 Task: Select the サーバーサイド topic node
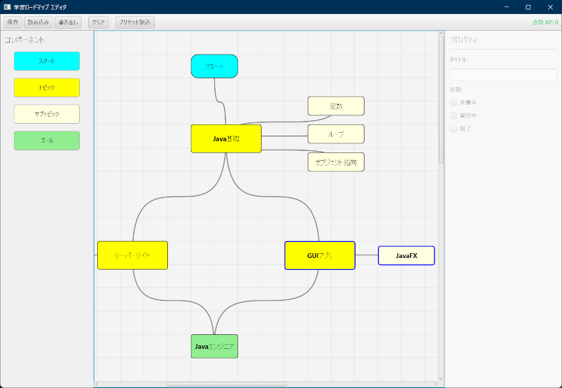click(x=132, y=255)
